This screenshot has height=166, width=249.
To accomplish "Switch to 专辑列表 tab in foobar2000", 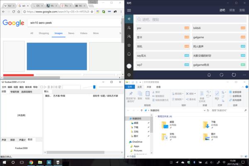I will (15, 92).
